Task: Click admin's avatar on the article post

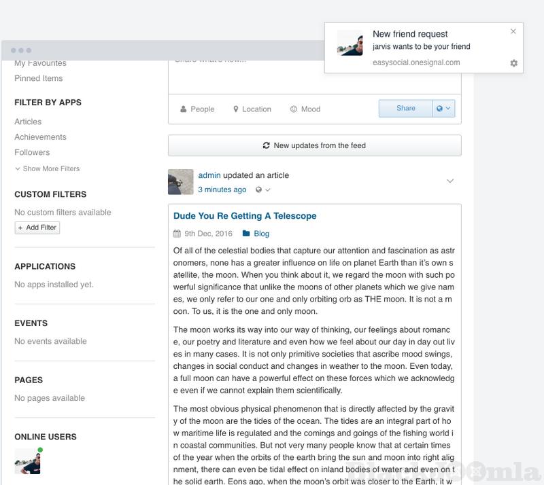Action: point(180,182)
